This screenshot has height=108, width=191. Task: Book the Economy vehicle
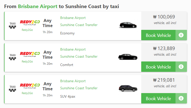[158, 35]
